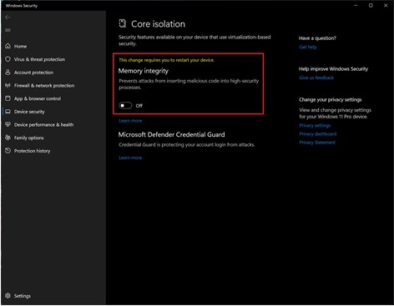
Task: Click the restart required warning text
Action: (x=166, y=60)
